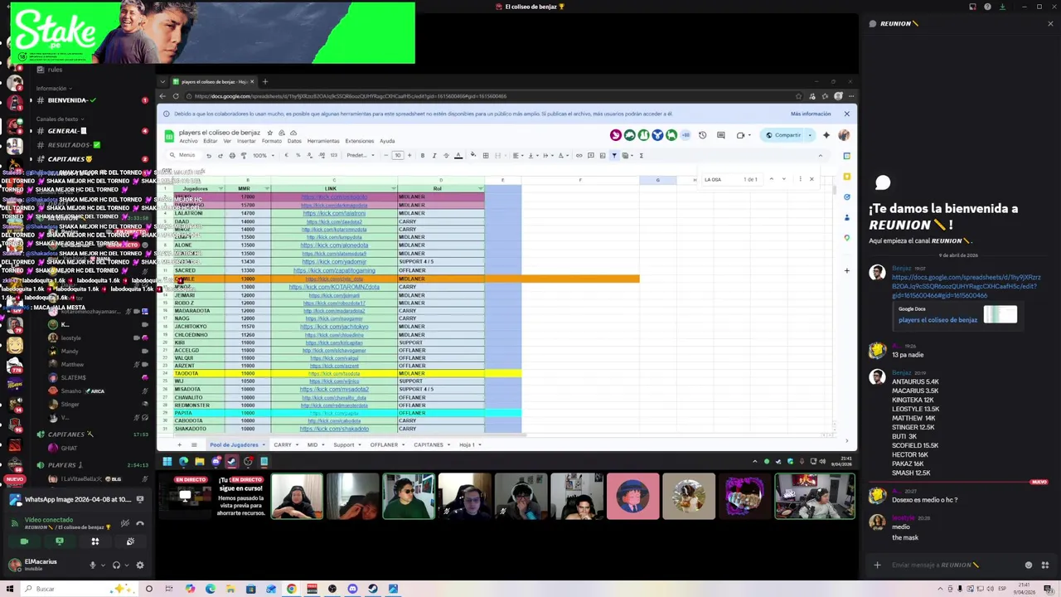Switch to the MID sheet tab

coord(312,444)
